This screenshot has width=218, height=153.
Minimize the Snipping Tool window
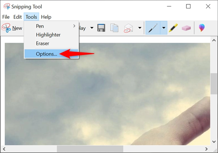[x=169, y=6]
